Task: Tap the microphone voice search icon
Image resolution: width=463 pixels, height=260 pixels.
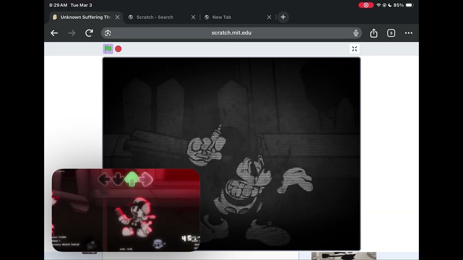Action: coord(356,33)
